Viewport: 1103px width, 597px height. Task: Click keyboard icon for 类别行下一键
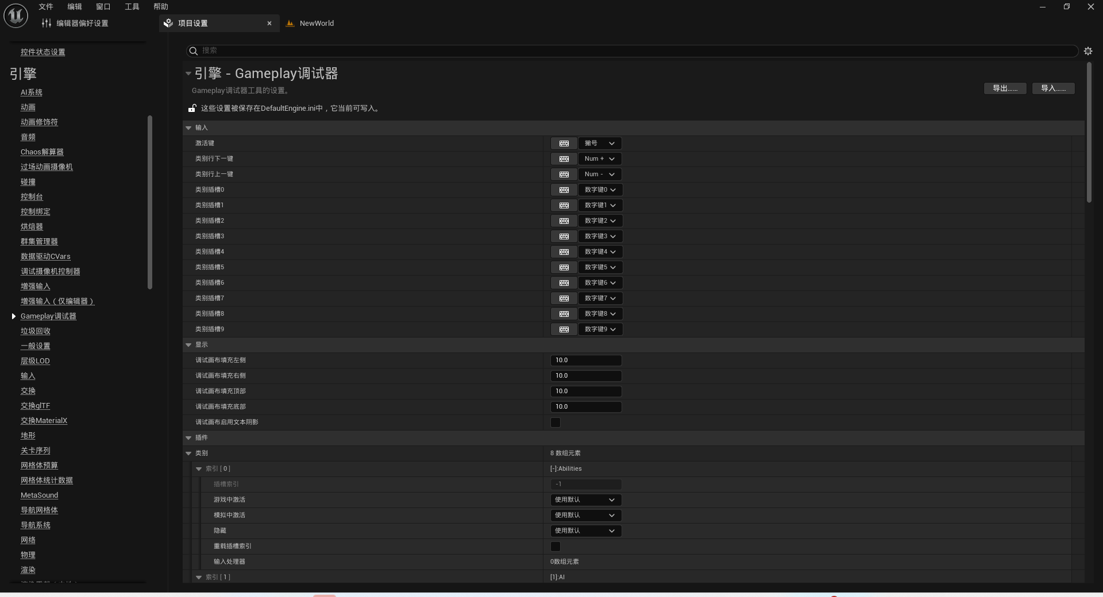[564, 159]
